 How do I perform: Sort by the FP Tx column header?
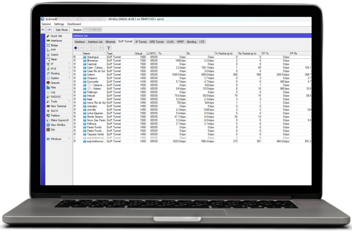click(275, 53)
